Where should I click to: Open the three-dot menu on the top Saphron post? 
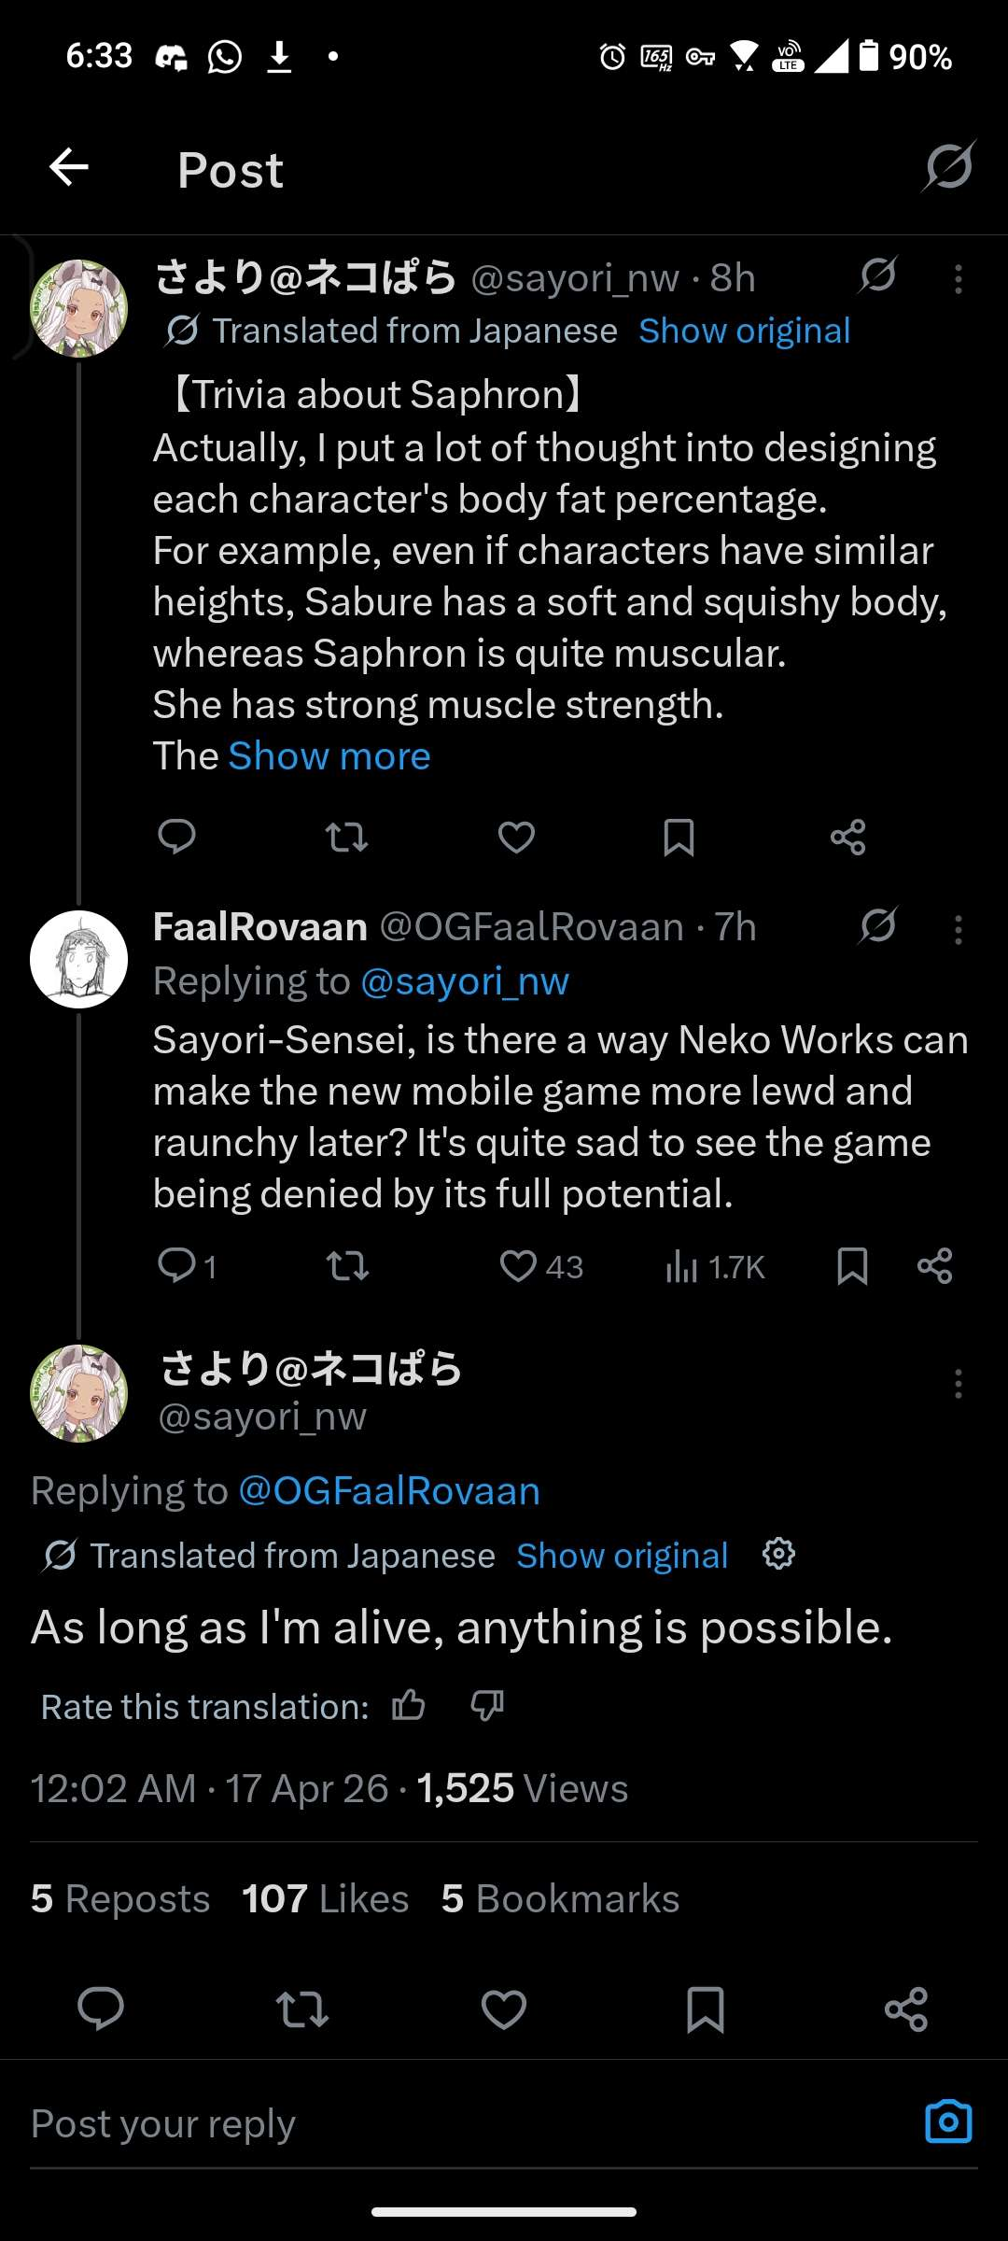958,279
